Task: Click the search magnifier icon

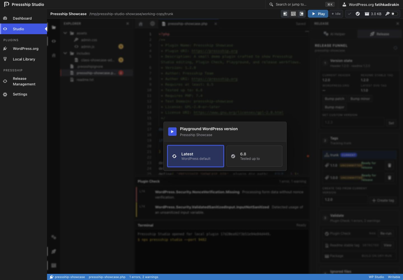Action: tap(271, 4)
